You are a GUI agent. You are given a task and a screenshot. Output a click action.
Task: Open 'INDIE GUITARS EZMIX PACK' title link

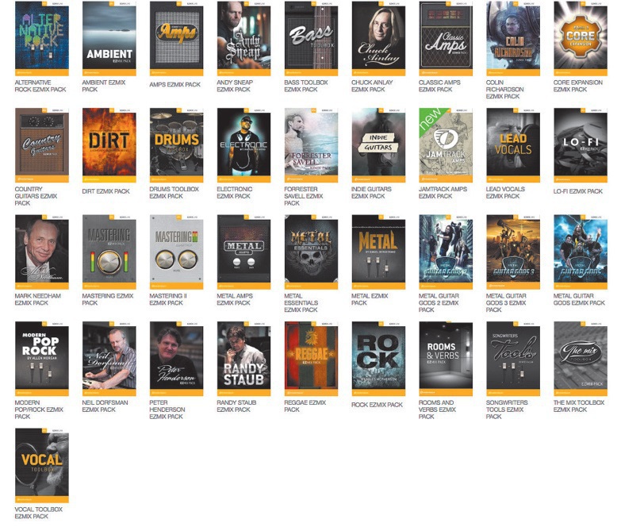point(371,193)
